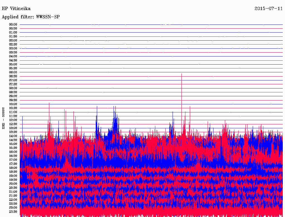Image resolution: width=285 pixels, height=217 pixels.
Task: Click the 2015-07-11 date label
Action: (269, 9)
